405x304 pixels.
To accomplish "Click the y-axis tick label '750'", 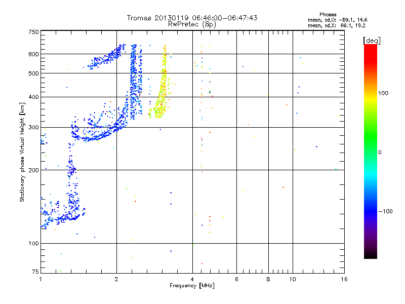I will 33,32.
